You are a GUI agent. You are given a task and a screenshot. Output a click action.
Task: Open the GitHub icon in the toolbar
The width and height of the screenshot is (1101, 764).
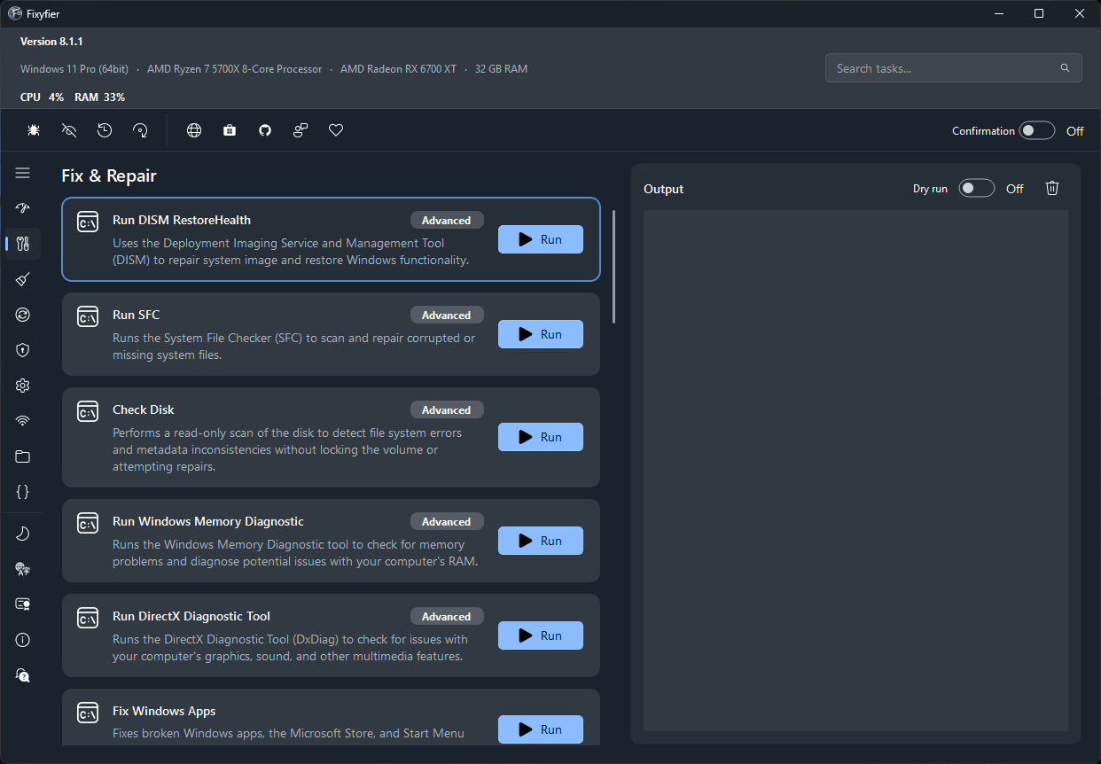tap(265, 130)
